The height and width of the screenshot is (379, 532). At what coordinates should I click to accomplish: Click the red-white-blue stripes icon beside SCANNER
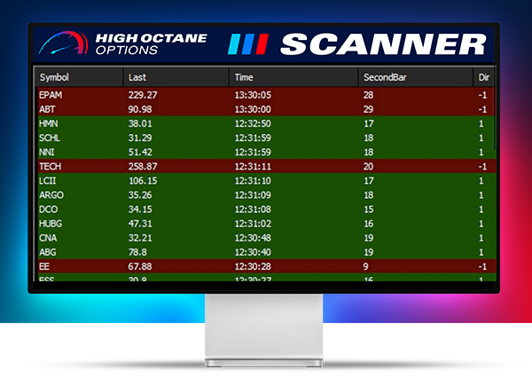[247, 44]
